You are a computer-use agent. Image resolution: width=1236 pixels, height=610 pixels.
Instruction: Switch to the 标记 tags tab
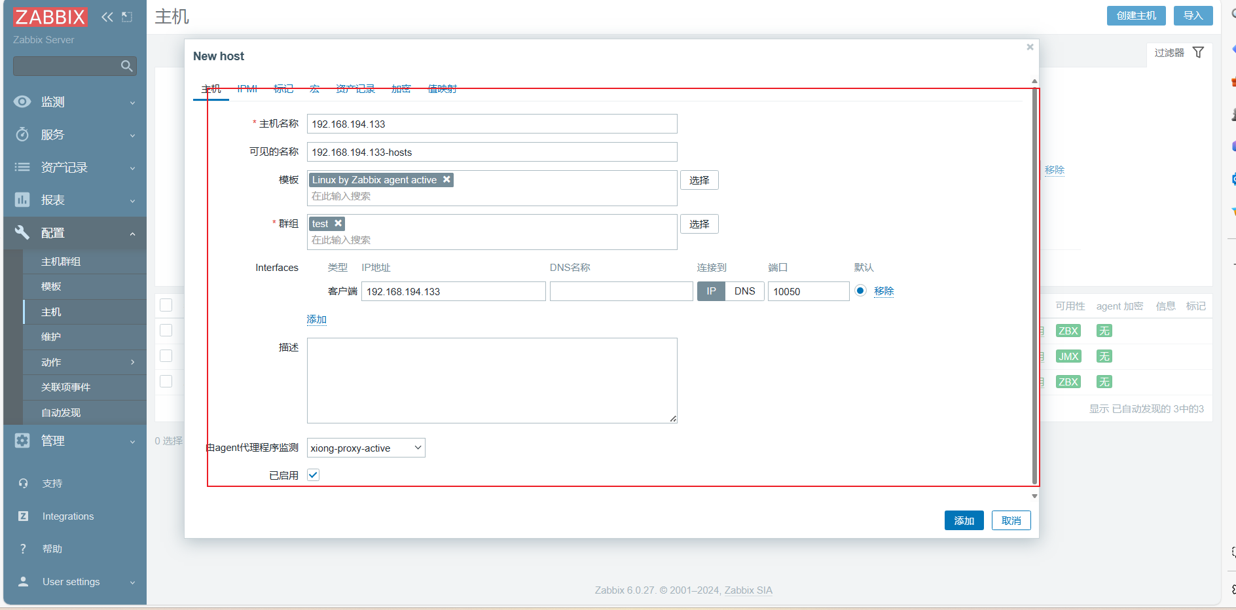[283, 88]
